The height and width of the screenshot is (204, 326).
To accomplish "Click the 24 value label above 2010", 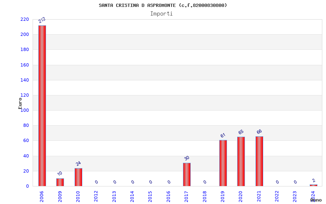I will pos(78,164).
